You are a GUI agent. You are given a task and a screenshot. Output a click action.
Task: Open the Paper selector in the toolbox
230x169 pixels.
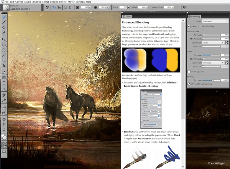(4, 144)
